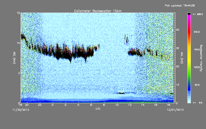This screenshot has width=206, height=129.
Task: Click the "10:" time axis tick label
Action: click(117, 105)
